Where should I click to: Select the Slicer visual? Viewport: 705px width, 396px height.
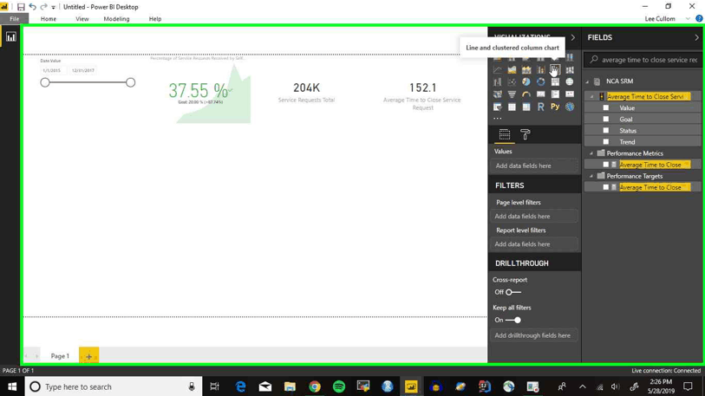coord(497,107)
